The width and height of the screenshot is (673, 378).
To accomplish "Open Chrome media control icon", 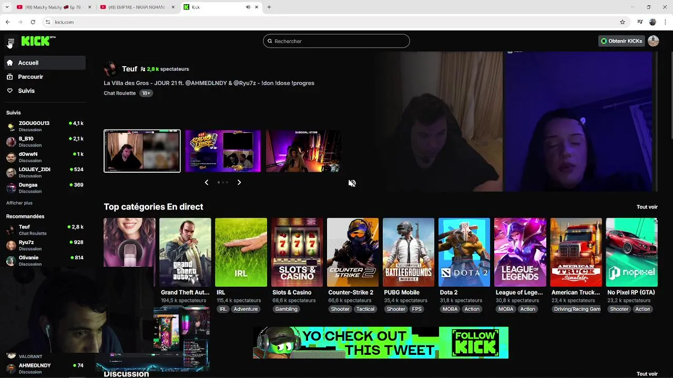I will (640, 22).
